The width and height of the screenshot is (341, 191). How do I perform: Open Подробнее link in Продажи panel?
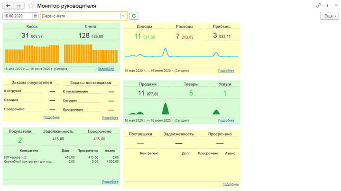[x=226, y=118]
